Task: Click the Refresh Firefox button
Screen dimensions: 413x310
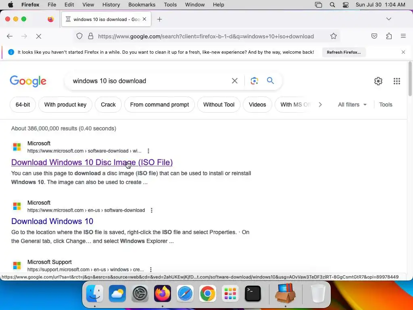Action: coord(344,52)
